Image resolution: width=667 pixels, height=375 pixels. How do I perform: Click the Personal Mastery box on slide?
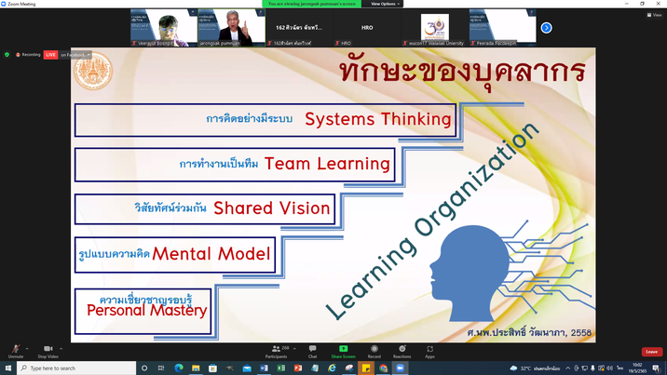[143, 312]
